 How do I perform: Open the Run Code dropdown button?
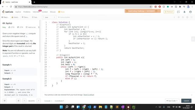point(172,101)
